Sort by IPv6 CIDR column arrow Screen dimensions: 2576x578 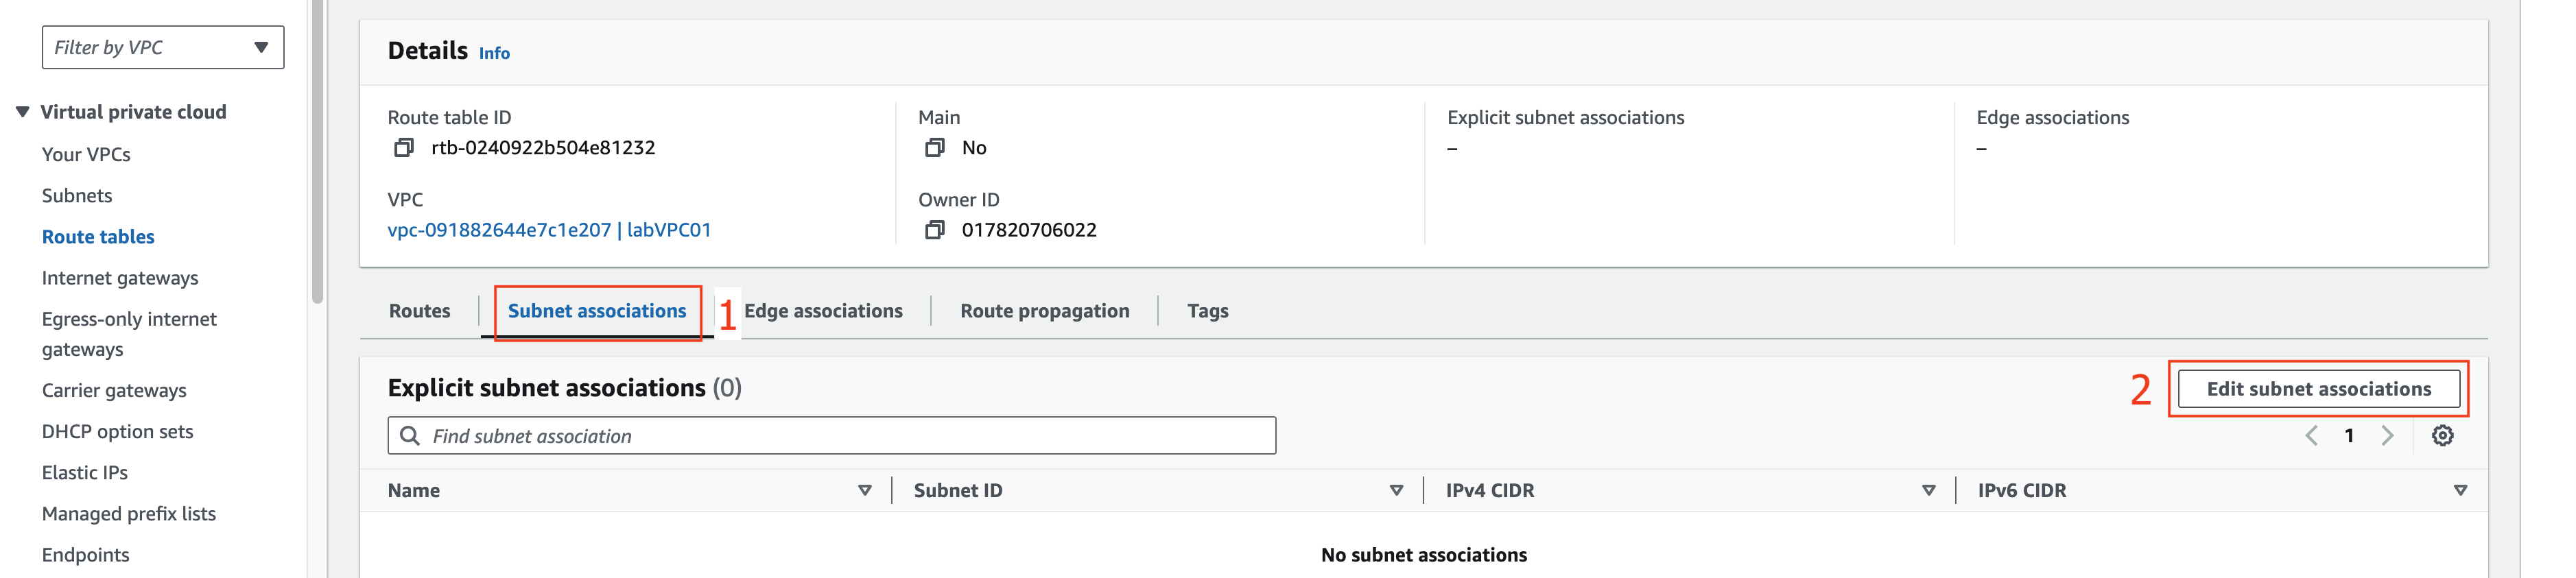click(2460, 491)
